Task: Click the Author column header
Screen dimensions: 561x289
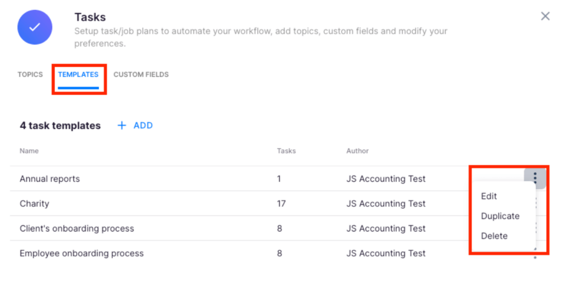Action: coord(357,151)
